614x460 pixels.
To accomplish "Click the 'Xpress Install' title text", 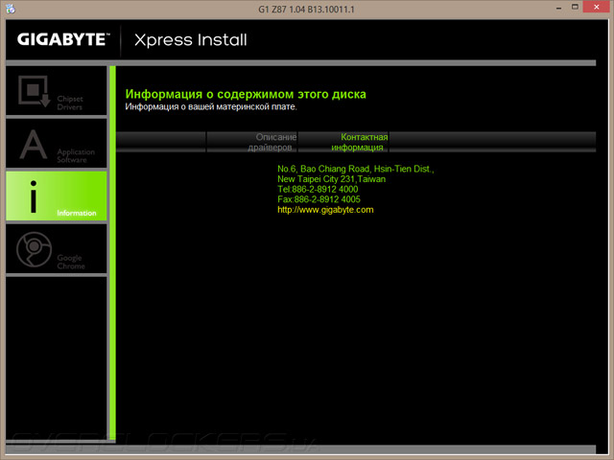I will [x=191, y=40].
